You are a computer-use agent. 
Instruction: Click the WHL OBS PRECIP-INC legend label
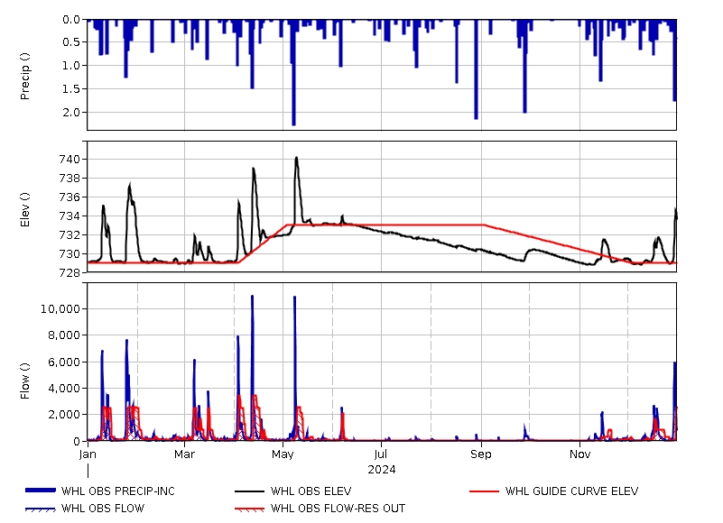[x=118, y=491]
